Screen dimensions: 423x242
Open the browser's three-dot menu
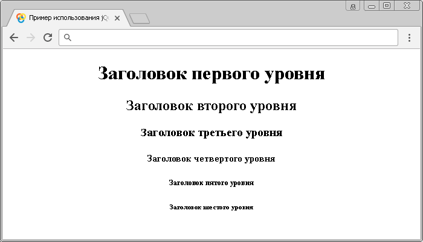pos(409,38)
